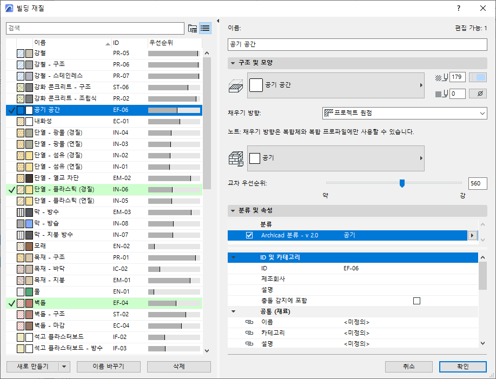Image resolution: width=496 pixels, height=379 pixels.
Task: Click the 교차 우선순위 slider handle
Action: [x=402, y=183]
